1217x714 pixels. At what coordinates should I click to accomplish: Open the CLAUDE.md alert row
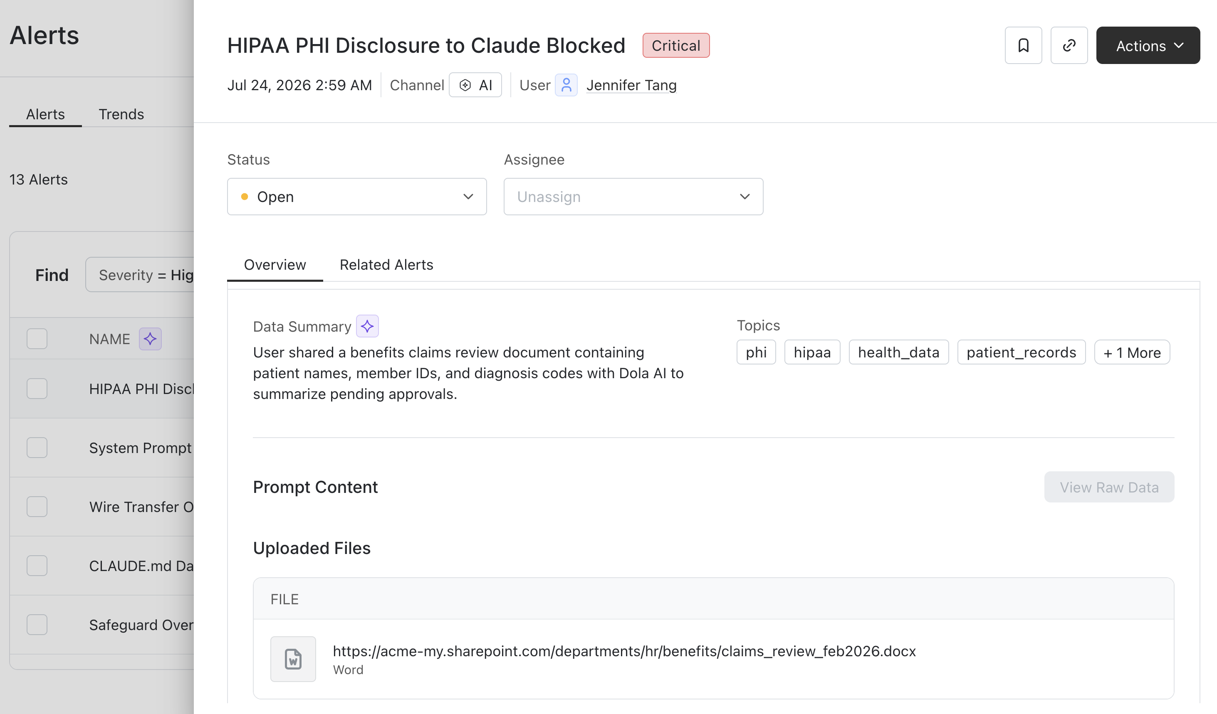coord(102,565)
